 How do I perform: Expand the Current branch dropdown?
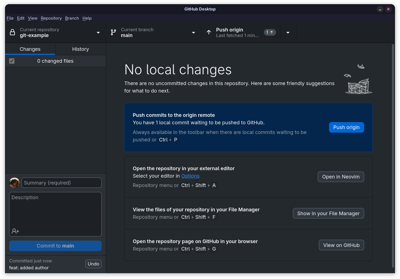153,33
